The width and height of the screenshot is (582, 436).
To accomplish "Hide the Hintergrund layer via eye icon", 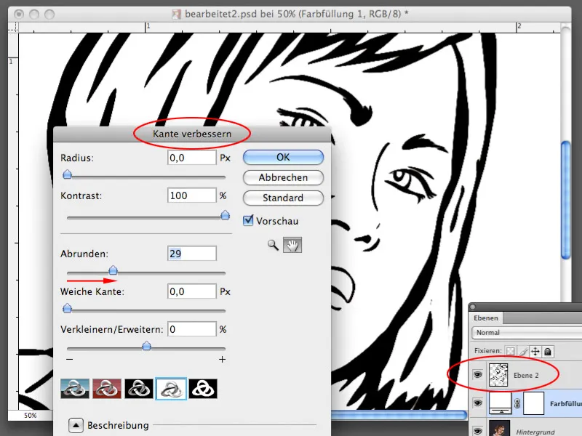I will [478, 431].
